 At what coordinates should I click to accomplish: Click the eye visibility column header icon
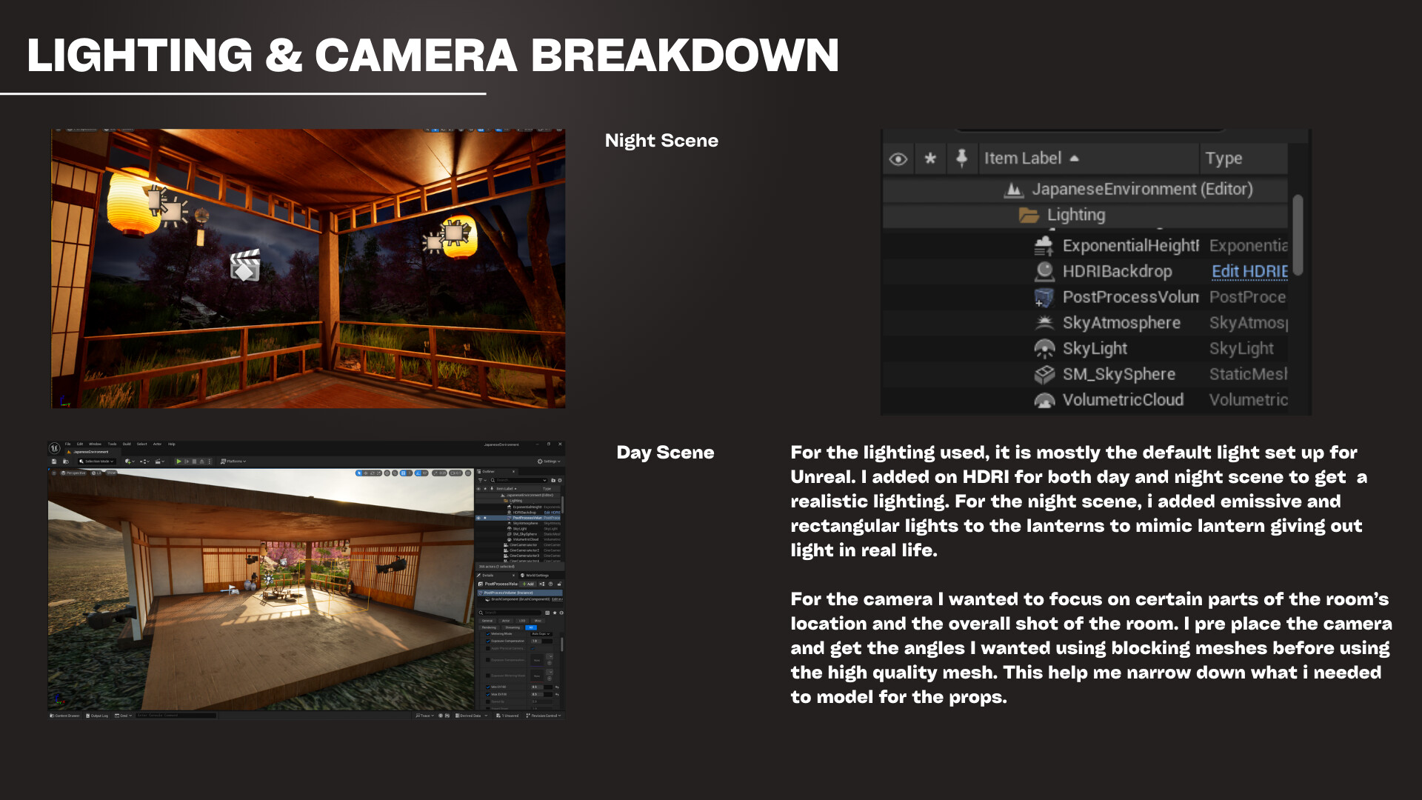(x=898, y=159)
